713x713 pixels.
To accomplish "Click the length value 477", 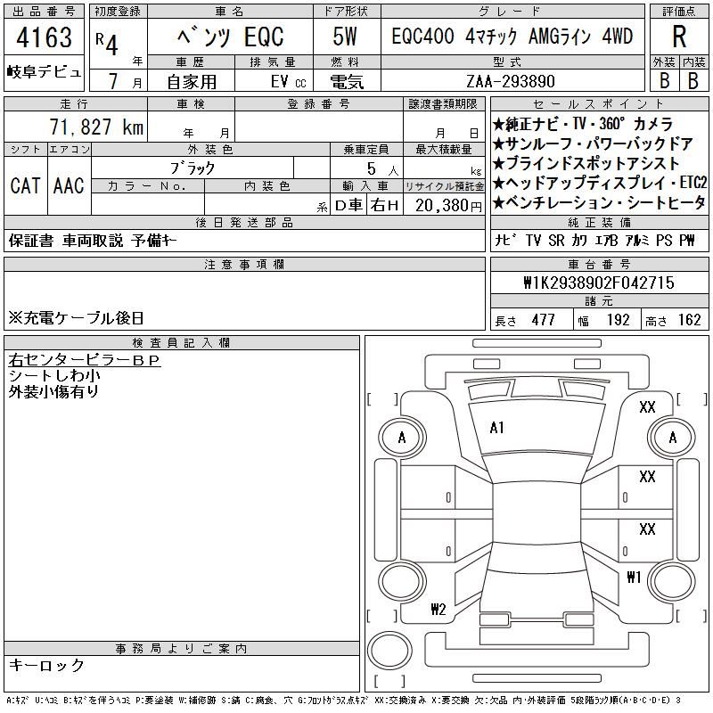I will pos(544,320).
